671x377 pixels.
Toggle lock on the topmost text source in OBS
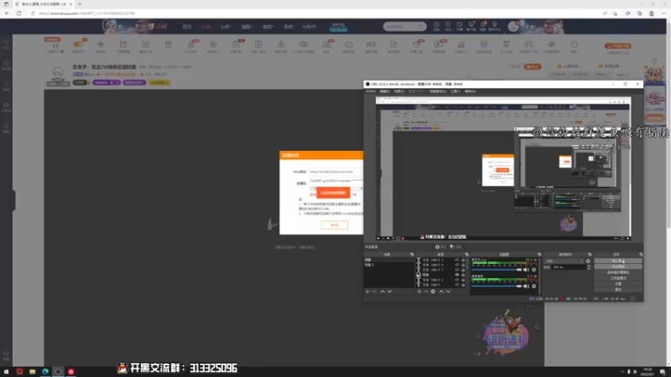click(x=463, y=260)
